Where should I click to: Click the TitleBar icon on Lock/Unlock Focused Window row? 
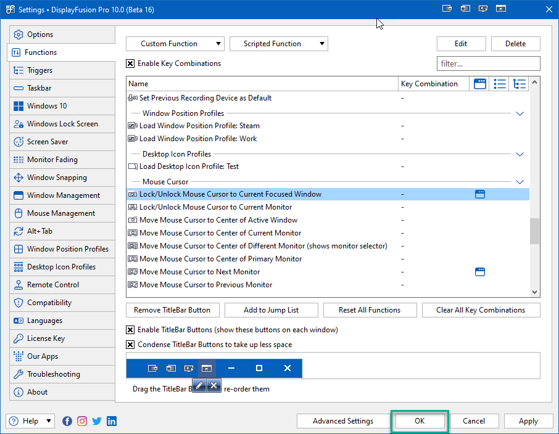[x=480, y=194]
